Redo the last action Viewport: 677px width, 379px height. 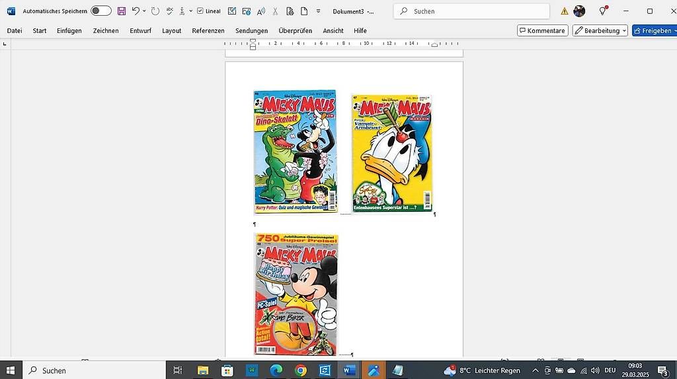click(x=155, y=11)
